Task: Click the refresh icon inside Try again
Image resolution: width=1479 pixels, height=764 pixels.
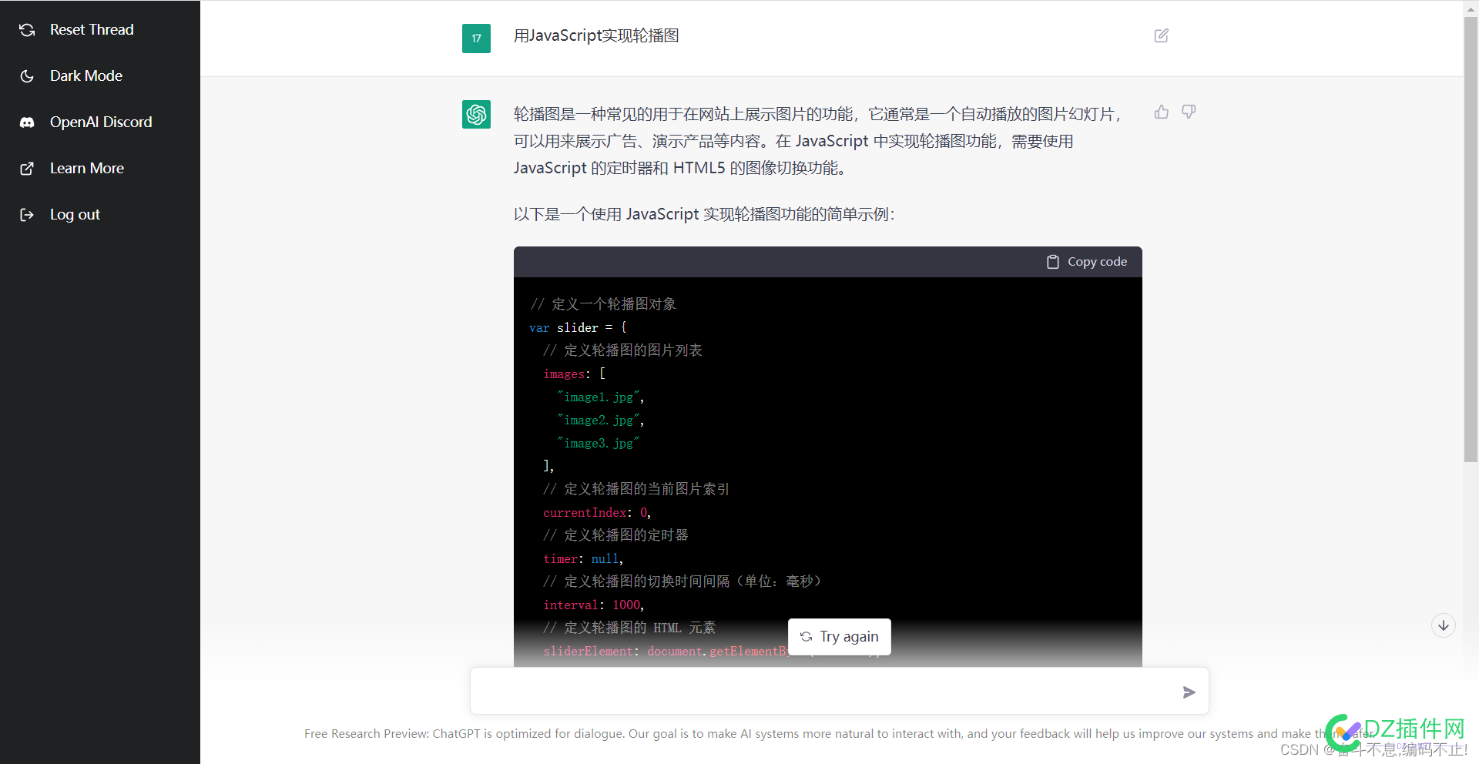Action: [x=807, y=637]
